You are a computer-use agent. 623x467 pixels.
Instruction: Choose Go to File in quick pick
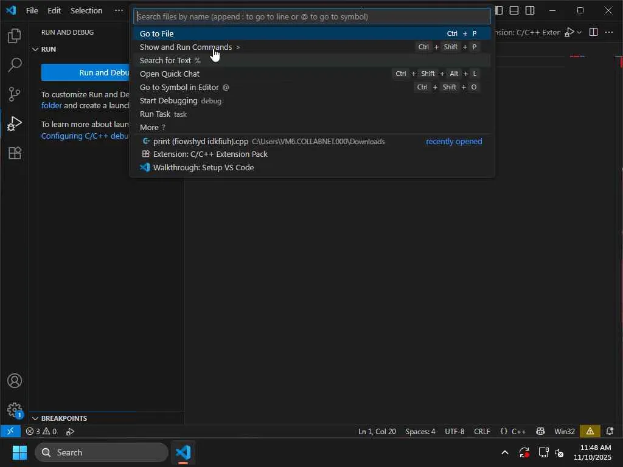pos(312,34)
